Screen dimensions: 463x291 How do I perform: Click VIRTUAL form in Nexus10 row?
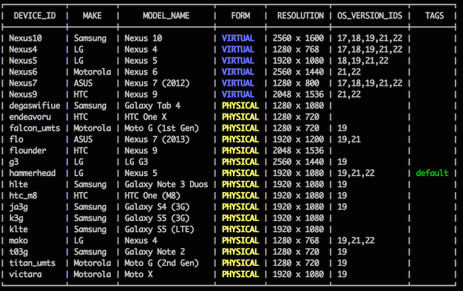click(x=238, y=38)
